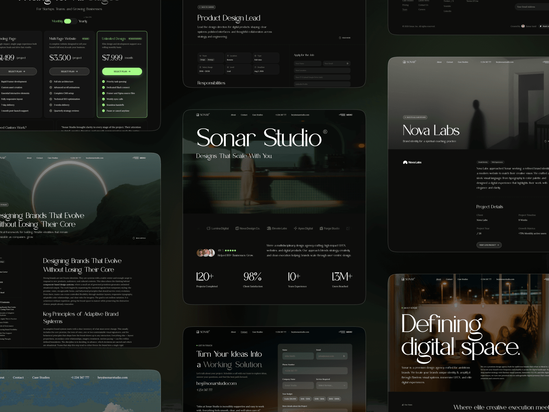The width and height of the screenshot is (549, 412).
Task: Click the Sonar logo in the Sonar Studio hero page header
Action: tap(203, 115)
